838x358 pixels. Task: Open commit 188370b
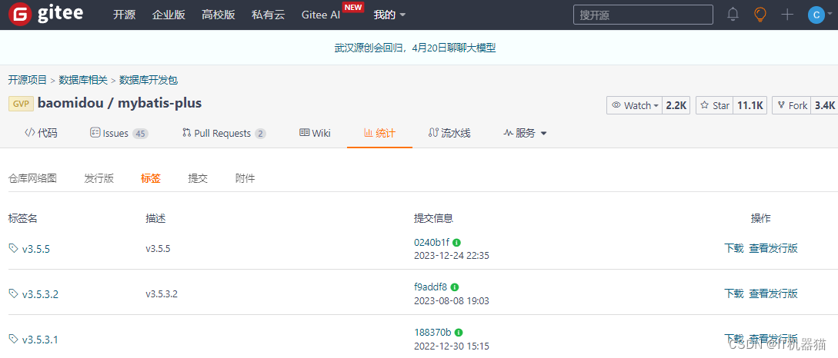click(433, 333)
